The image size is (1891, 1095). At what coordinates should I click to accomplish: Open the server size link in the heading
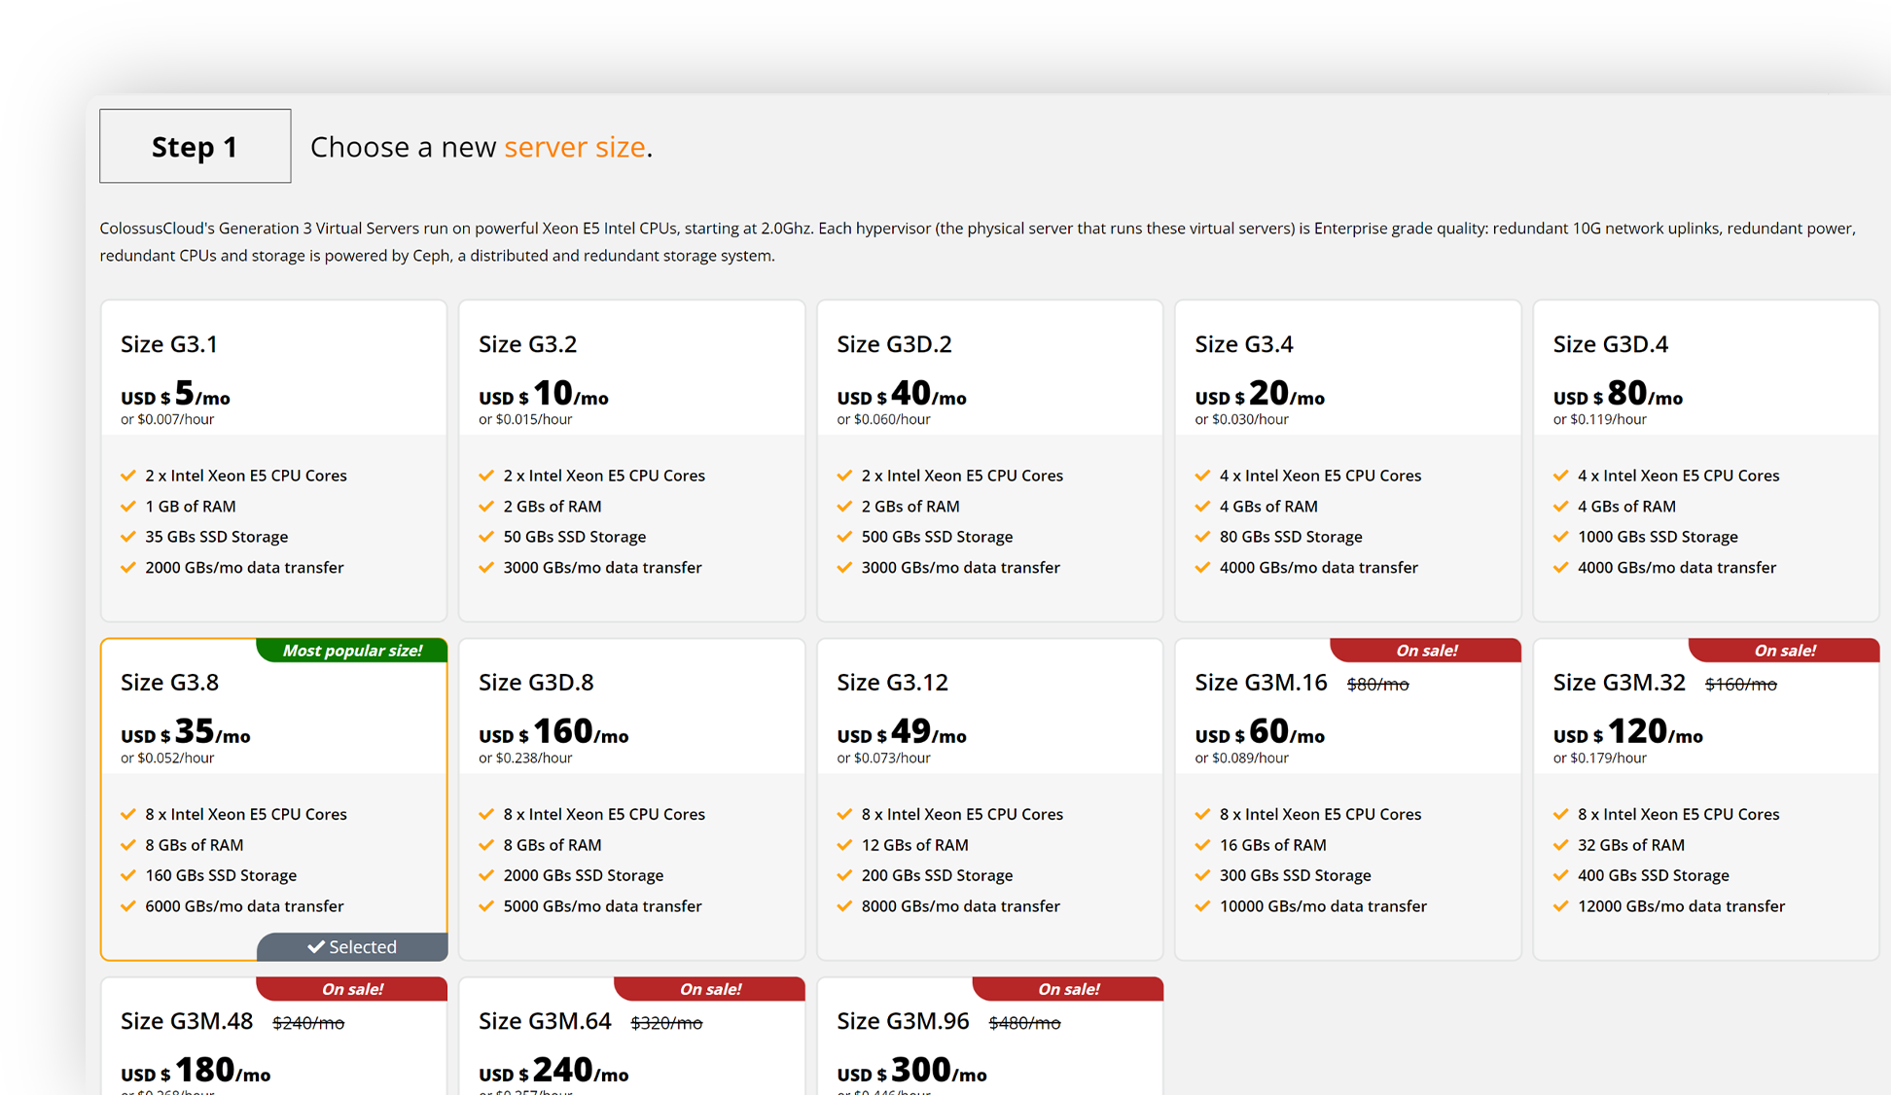click(x=576, y=147)
